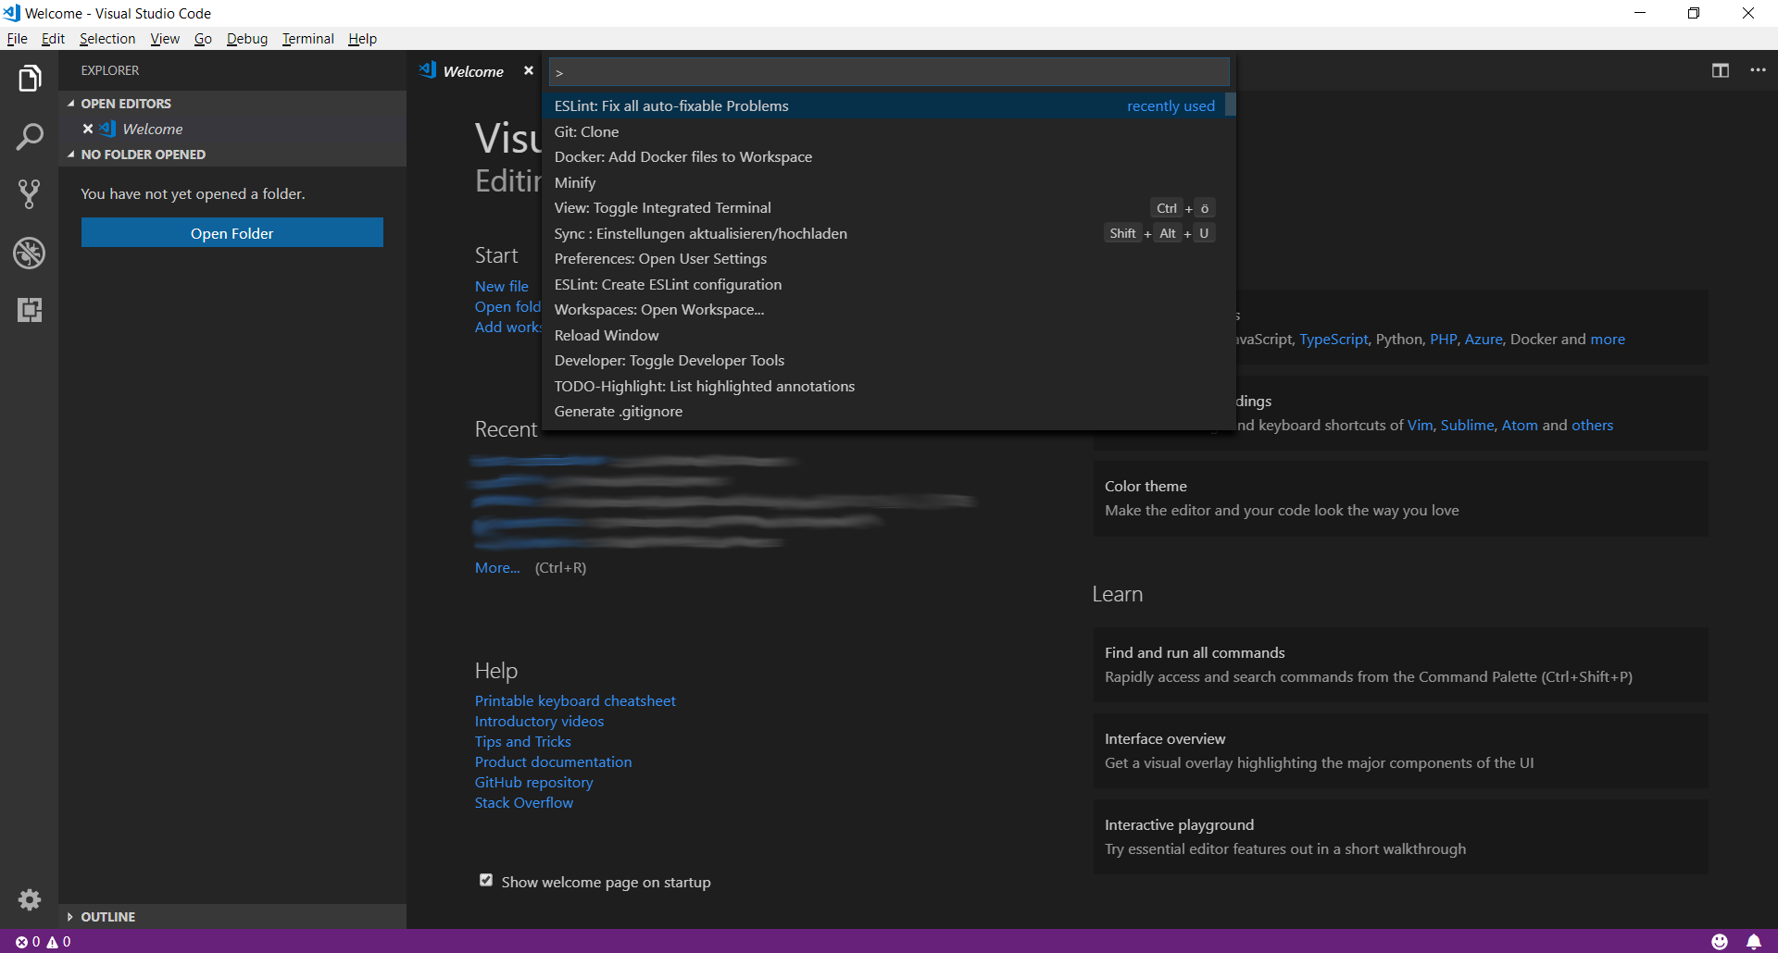Close the Welcome tab
1778x953 pixels.
click(x=529, y=70)
